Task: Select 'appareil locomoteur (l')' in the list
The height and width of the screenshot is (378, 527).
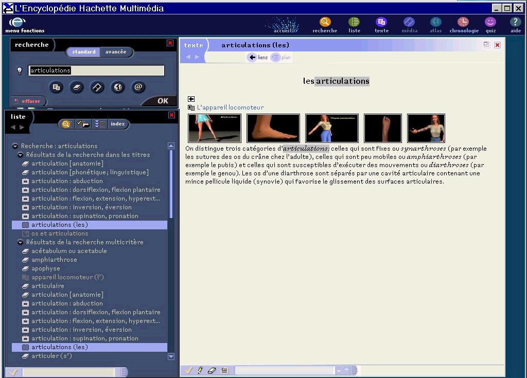Action: 67,277
